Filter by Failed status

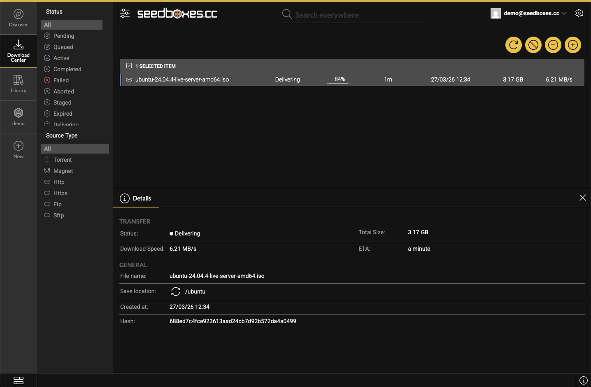click(x=61, y=80)
